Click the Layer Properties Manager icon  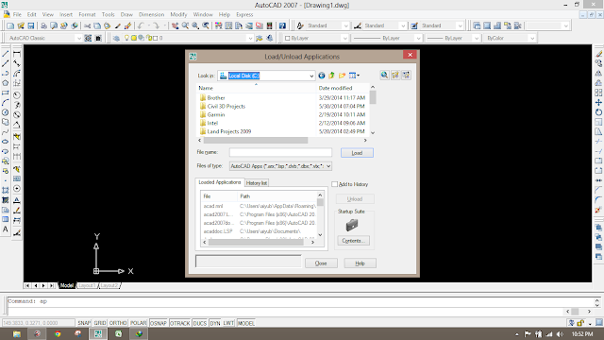click(x=116, y=38)
